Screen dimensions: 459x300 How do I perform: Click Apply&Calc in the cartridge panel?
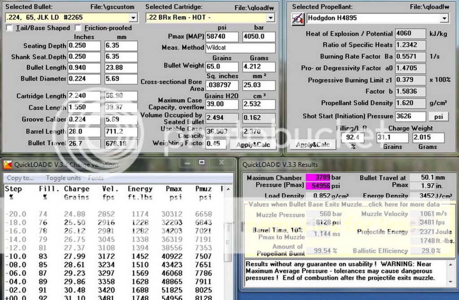[253, 144]
